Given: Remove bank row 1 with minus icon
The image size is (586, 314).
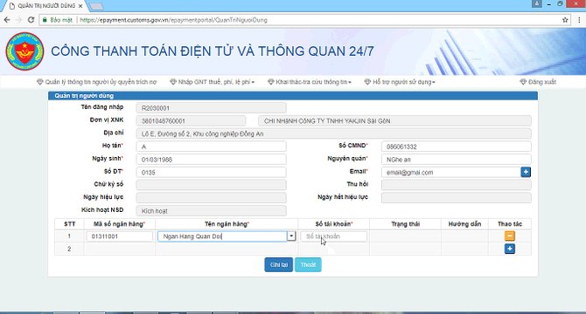Looking at the screenshot, I should click(x=510, y=235).
